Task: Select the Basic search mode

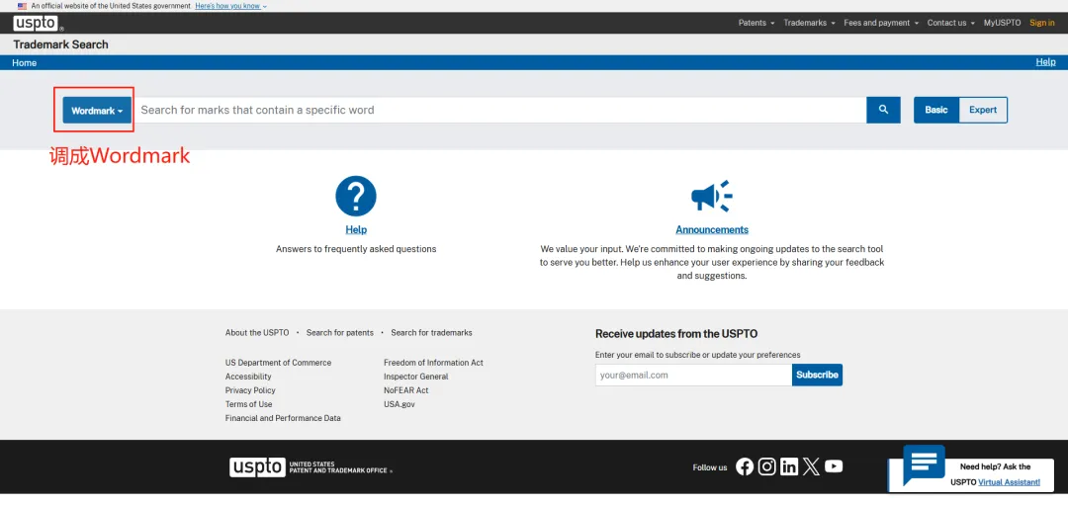Action: (x=935, y=110)
